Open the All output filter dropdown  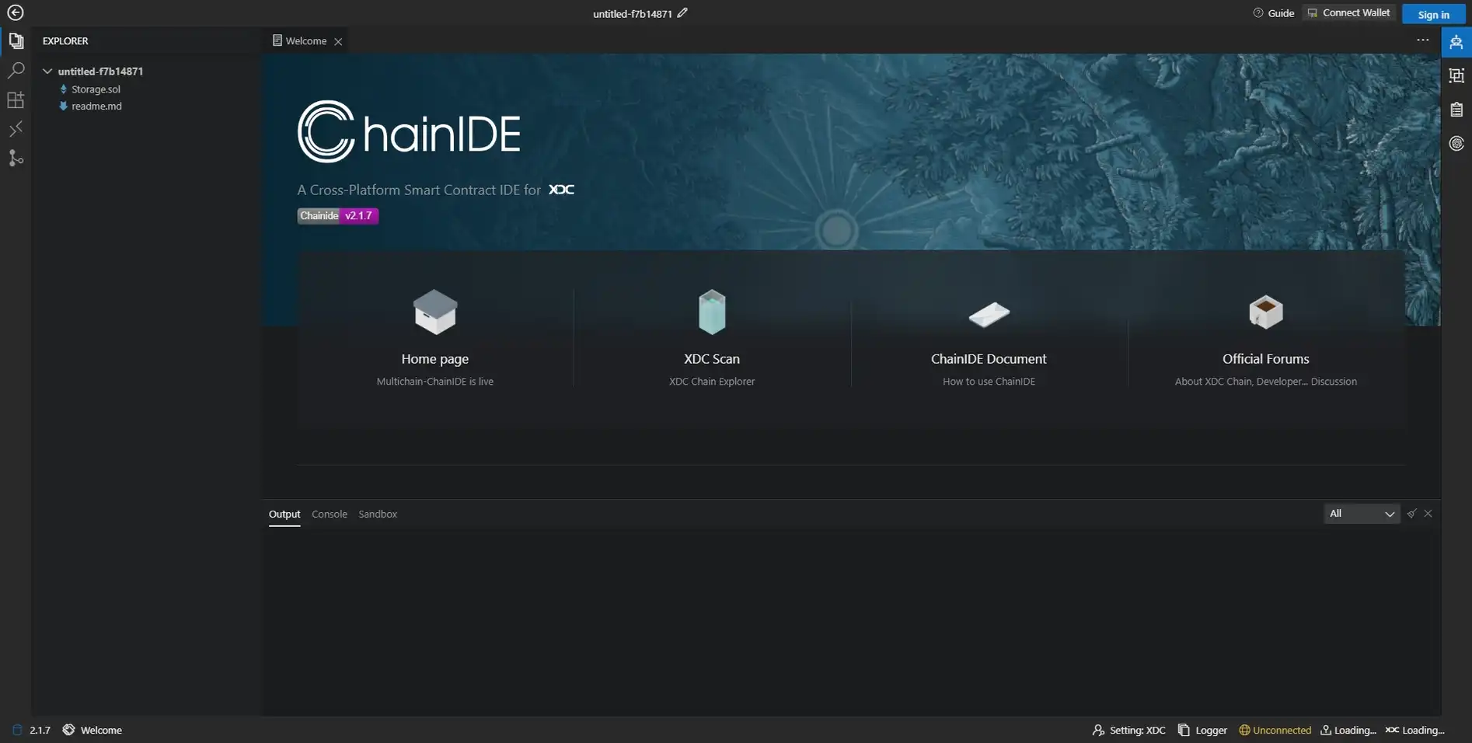(1361, 514)
